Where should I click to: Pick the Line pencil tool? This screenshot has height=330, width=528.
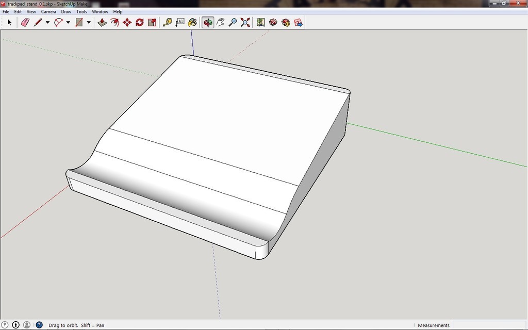pyautogui.click(x=37, y=22)
